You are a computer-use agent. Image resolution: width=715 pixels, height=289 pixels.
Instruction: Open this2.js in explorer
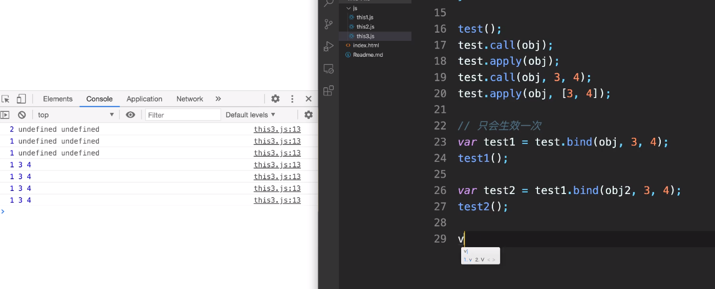coord(365,27)
